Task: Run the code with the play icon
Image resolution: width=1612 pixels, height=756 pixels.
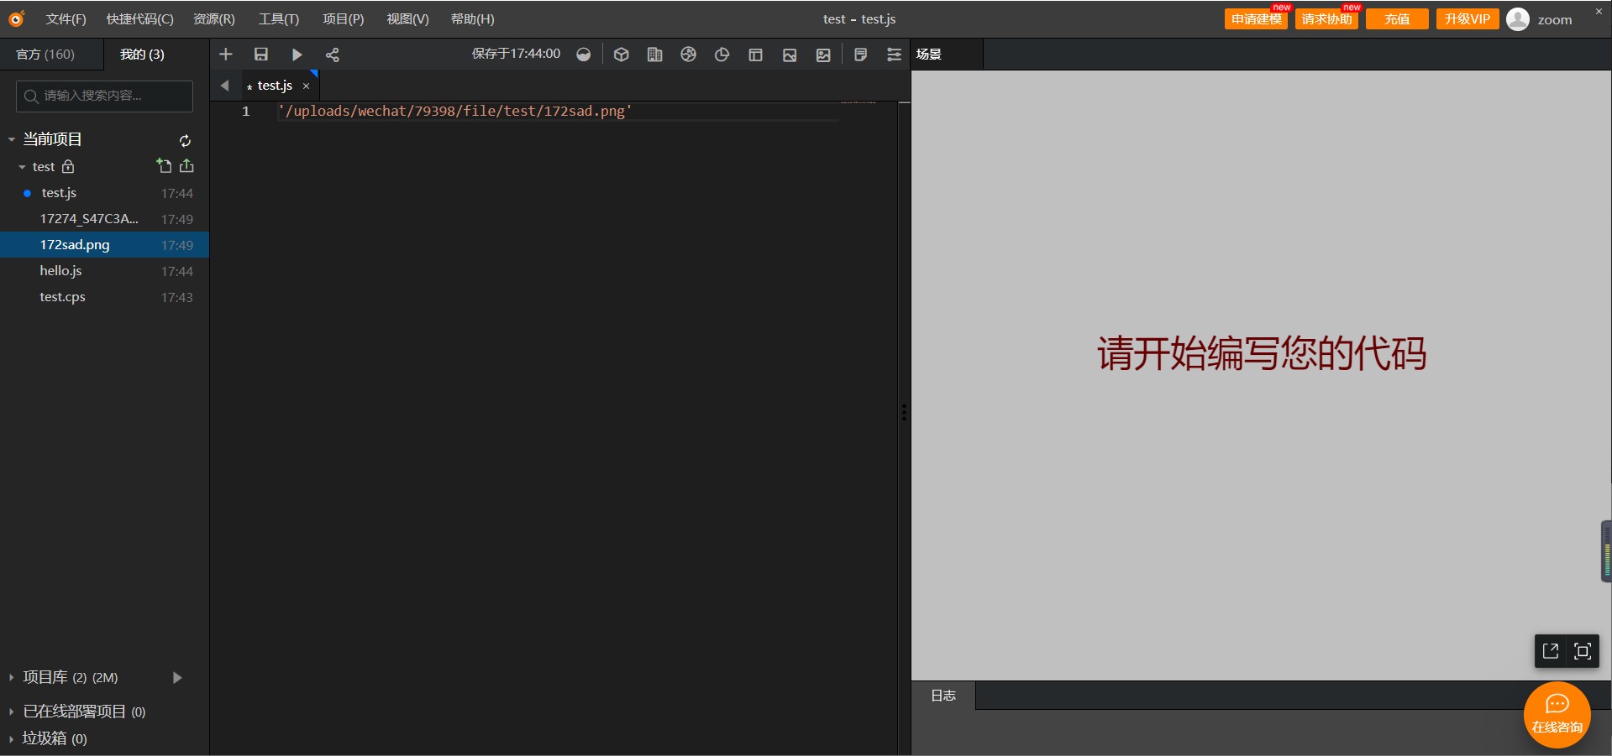Action: (x=297, y=55)
